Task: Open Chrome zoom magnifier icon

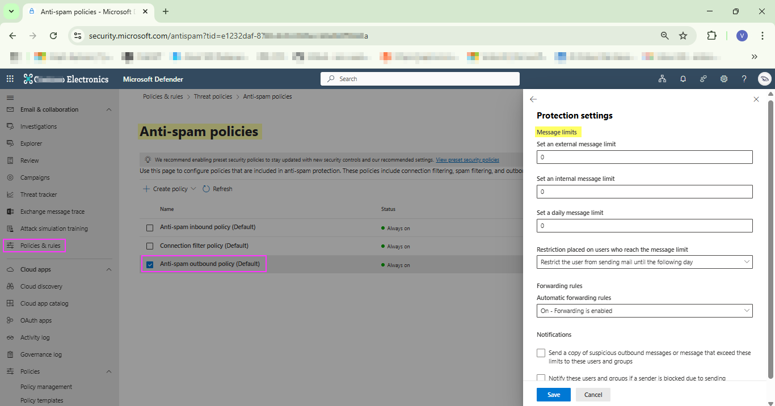Action: pyautogui.click(x=665, y=36)
